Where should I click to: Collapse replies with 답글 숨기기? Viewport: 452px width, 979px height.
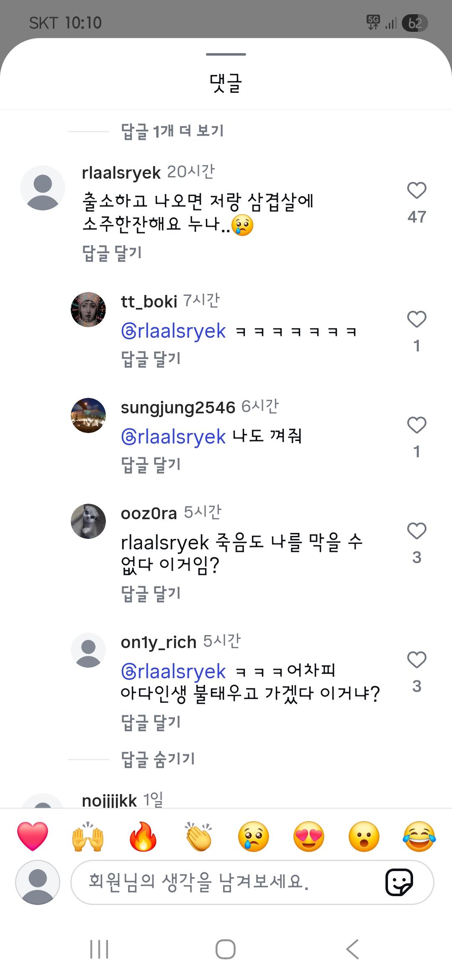point(158,759)
